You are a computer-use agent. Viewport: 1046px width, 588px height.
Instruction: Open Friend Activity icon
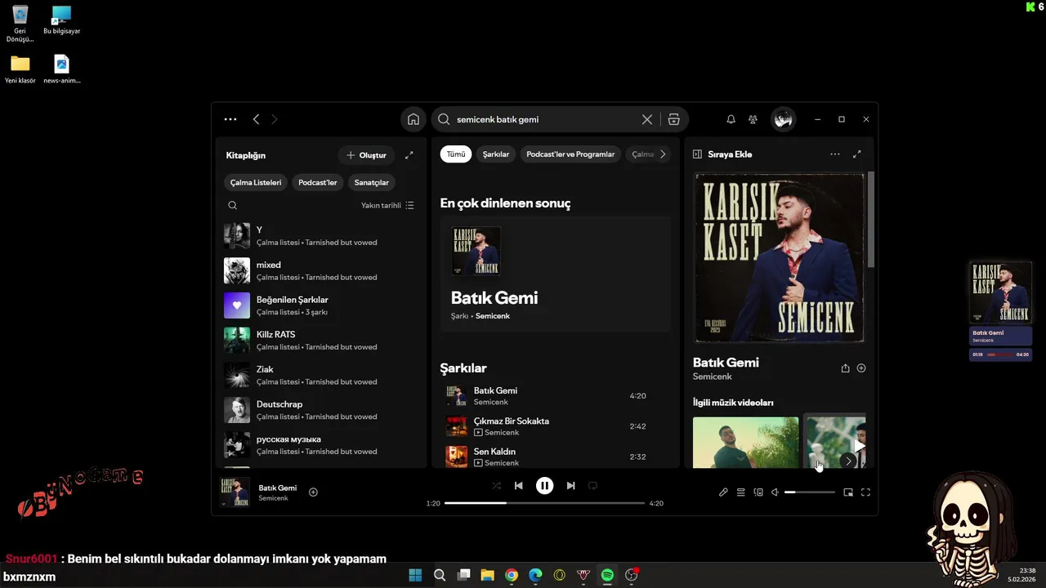pos(753,119)
